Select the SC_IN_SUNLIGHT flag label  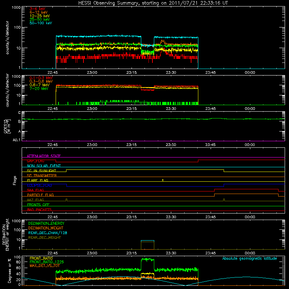[42, 171]
